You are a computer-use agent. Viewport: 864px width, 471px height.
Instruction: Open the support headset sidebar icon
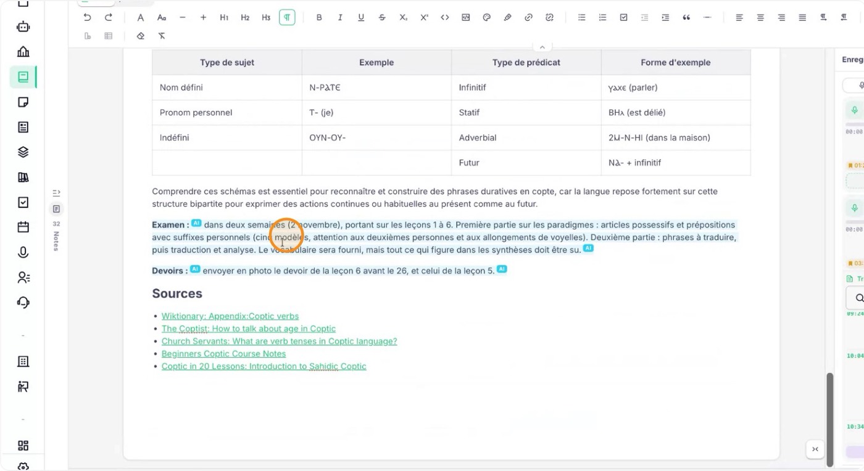click(23, 303)
